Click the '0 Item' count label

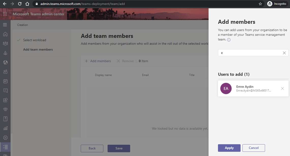(x=143, y=61)
